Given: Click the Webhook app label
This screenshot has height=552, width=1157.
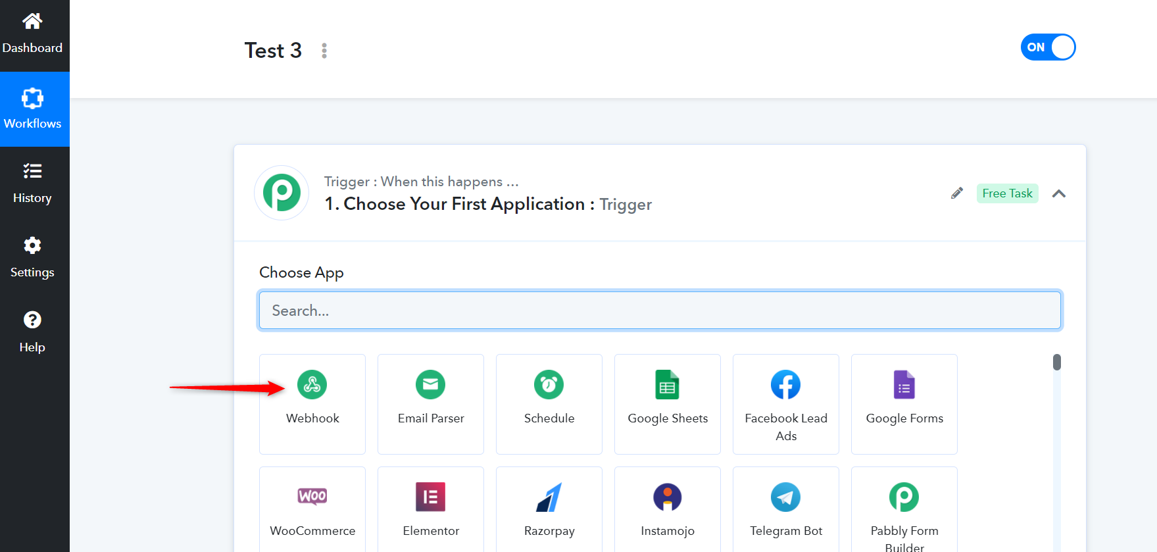Looking at the screenshot, I should [x=312, y=418].
